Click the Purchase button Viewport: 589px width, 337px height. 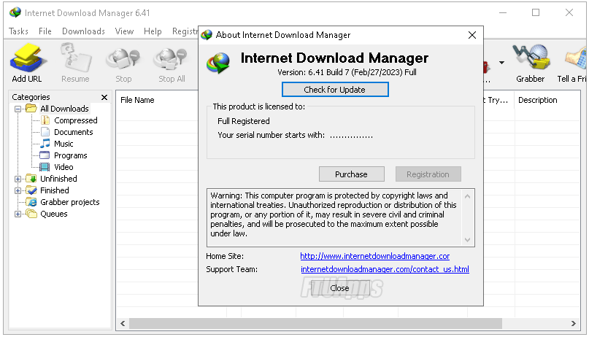click(x=352, y=174)
